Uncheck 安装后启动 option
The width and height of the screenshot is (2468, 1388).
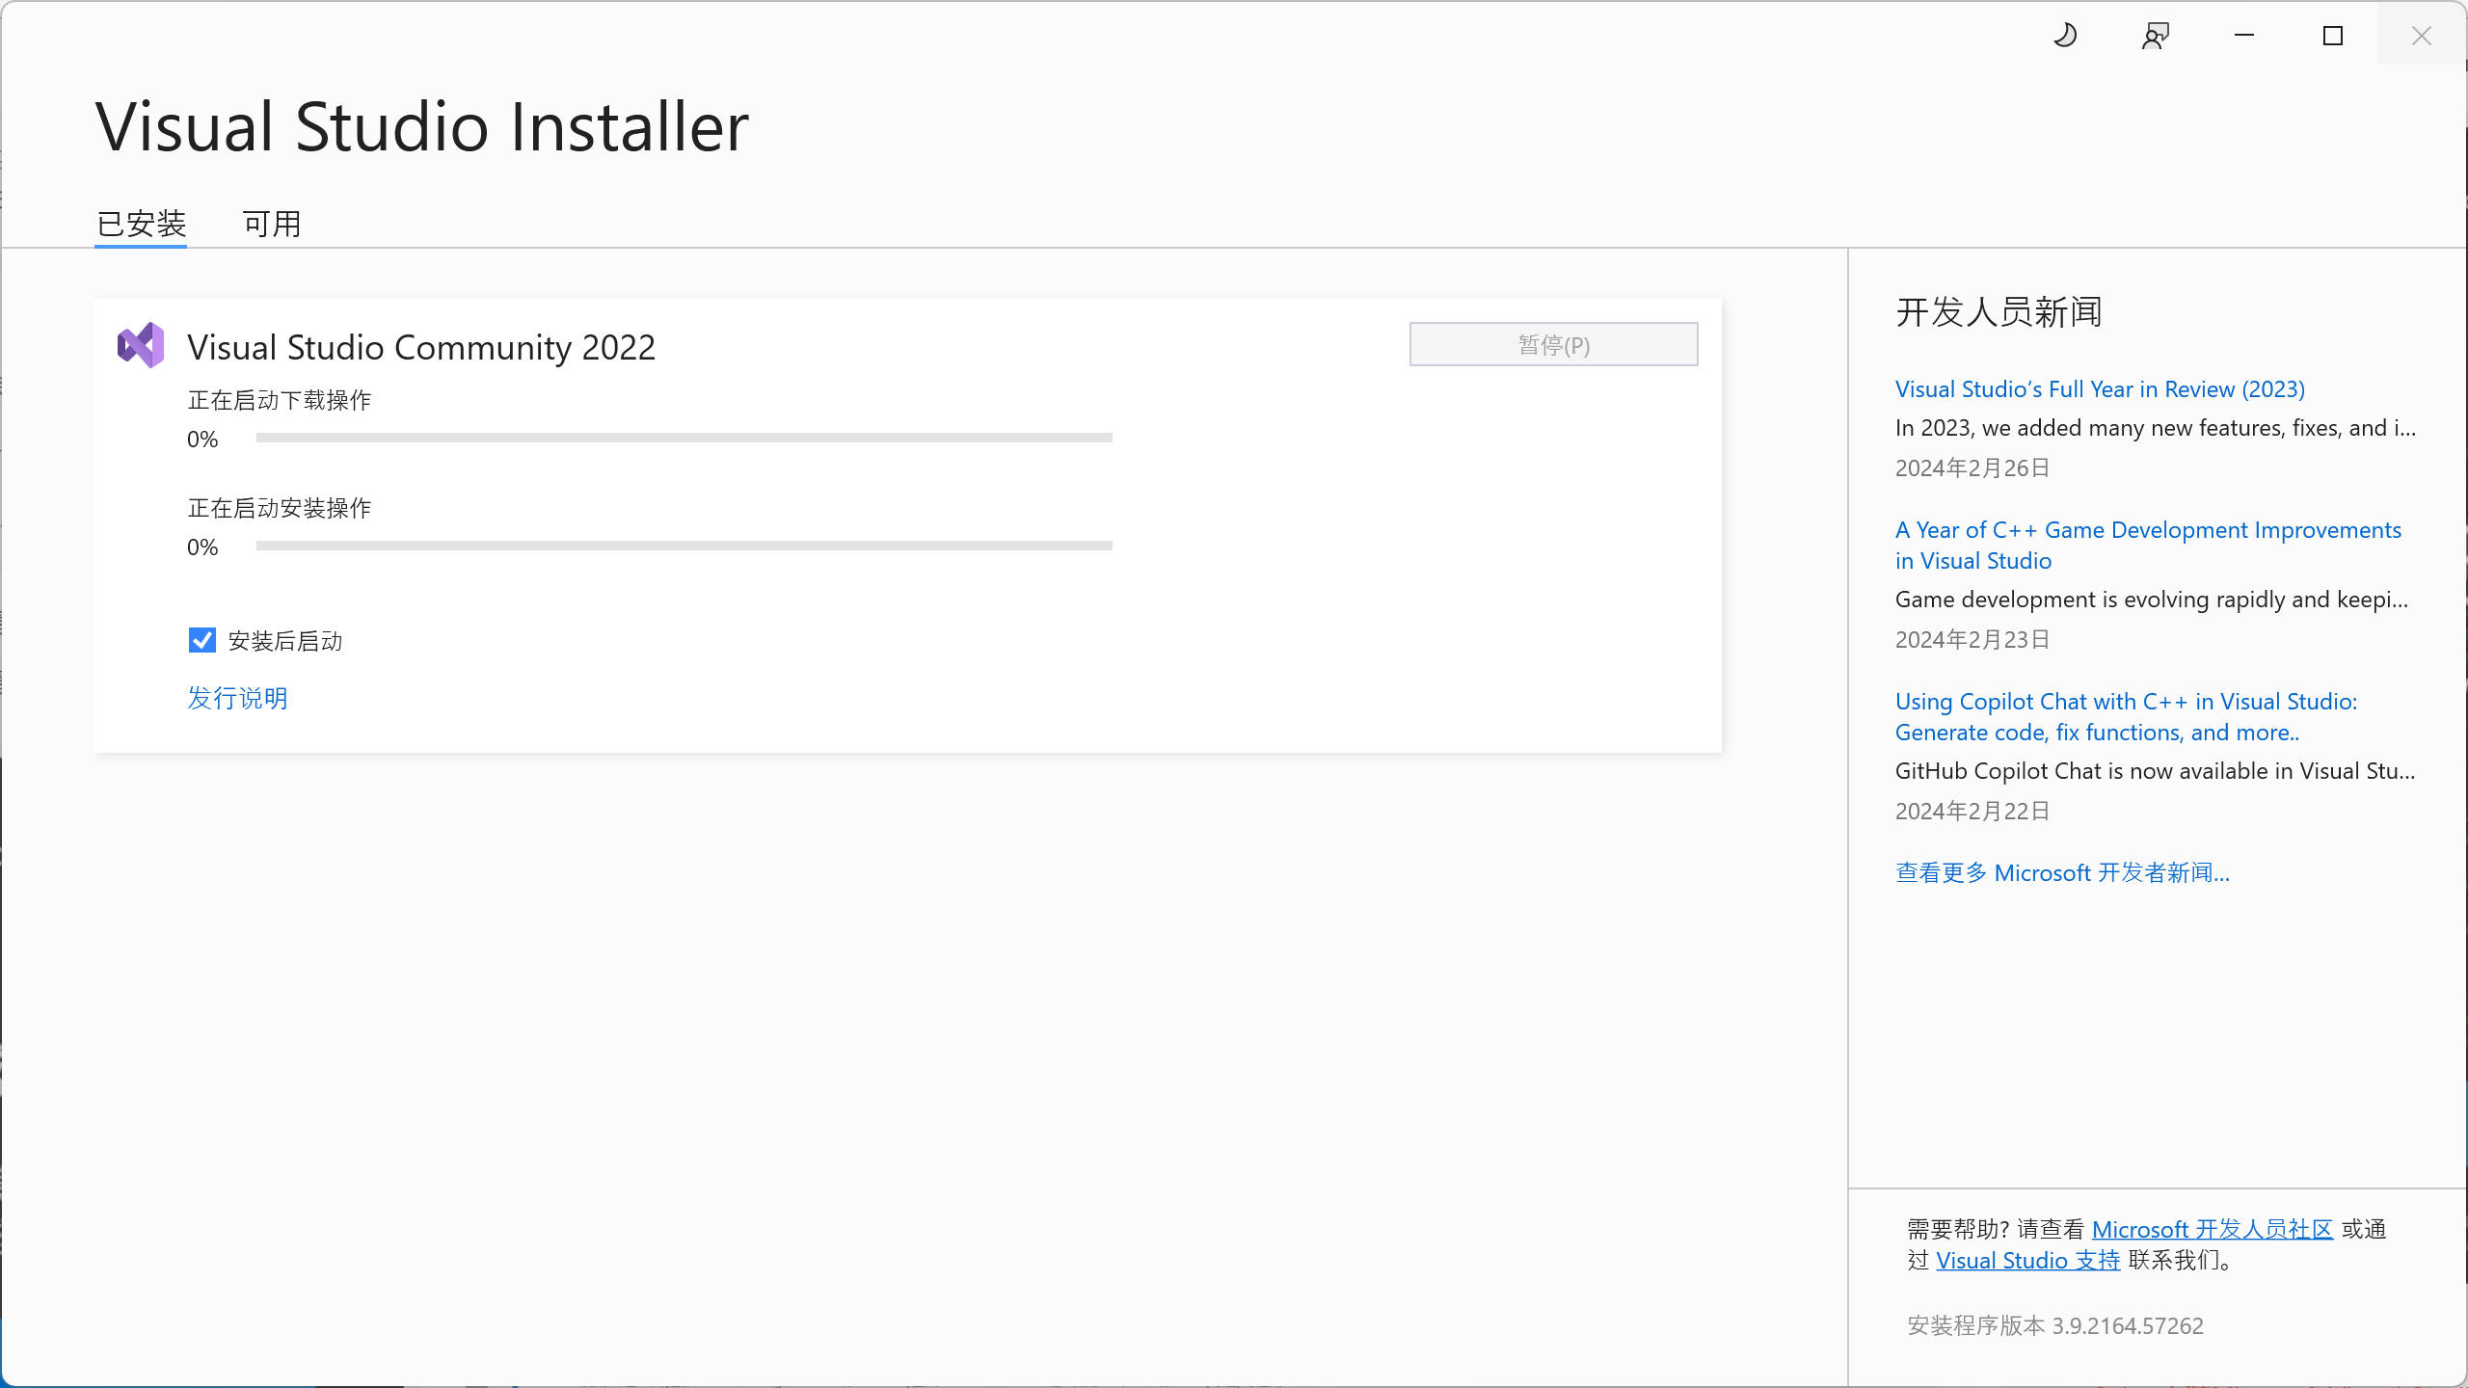pos(201,640)
